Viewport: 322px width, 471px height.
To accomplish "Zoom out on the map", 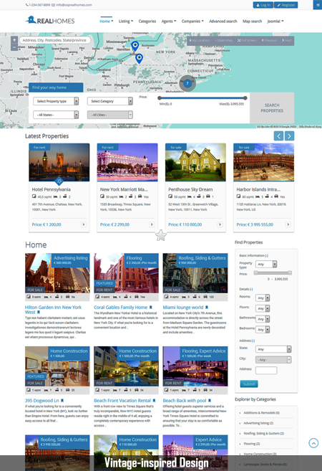I will (14, 47).
